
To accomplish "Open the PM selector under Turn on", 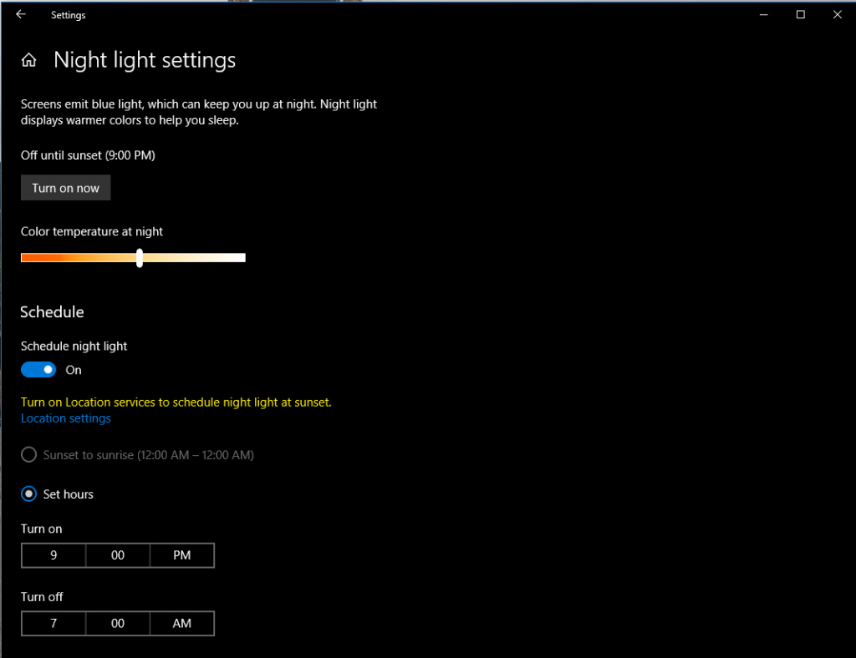I will coord(181,554).
